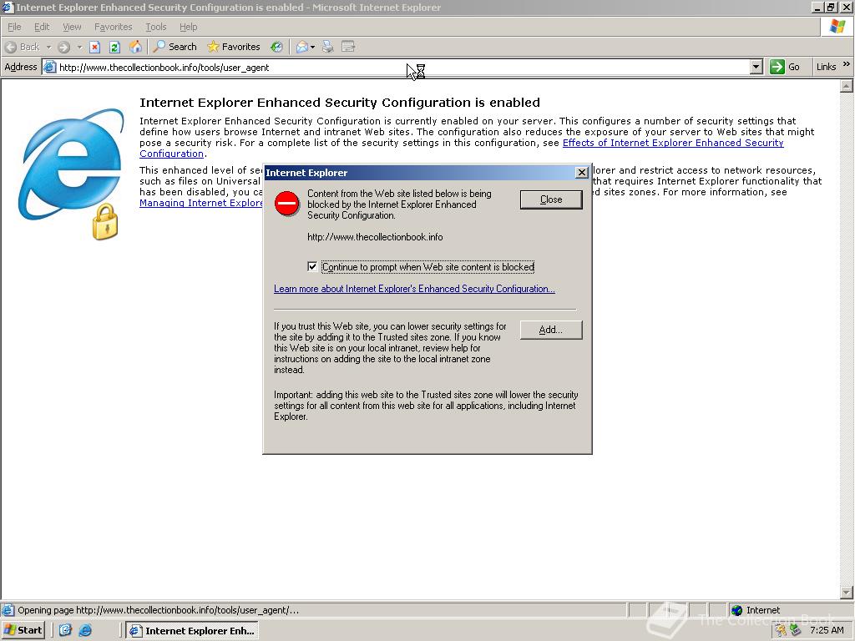This screenshot has height=641, width=855.
Task: Open the Search toolbar button
Action: [x=175, y=47]
